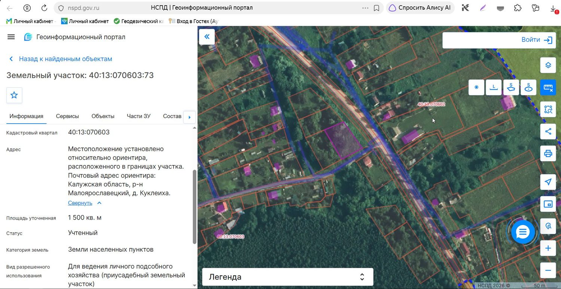Zoom in on the map

[x=548, y=248]
